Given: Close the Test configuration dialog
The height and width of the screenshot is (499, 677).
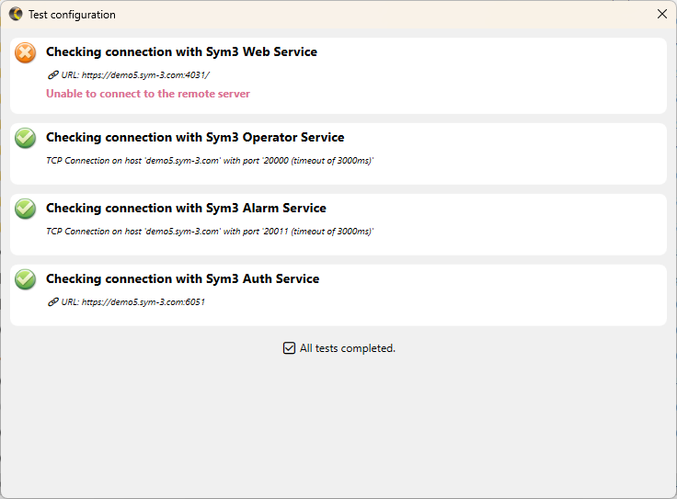Looking at the screenshot, I should point(661,15).
